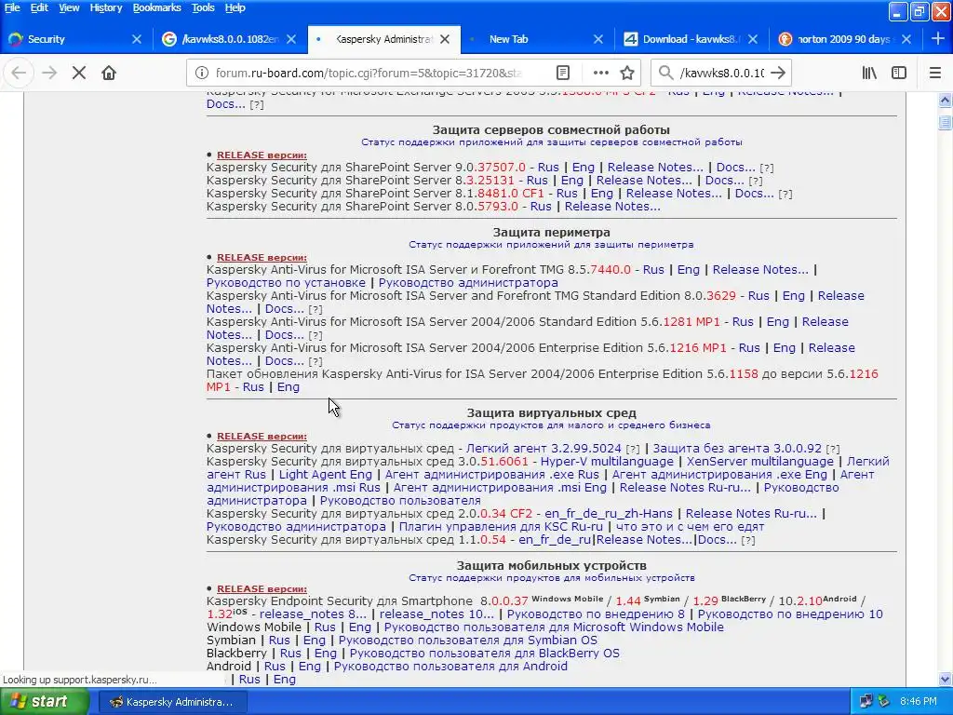Screen dimensions: 953x715
Task: Click the taskbar clock 8:46 PM
Action: (919, 702)
